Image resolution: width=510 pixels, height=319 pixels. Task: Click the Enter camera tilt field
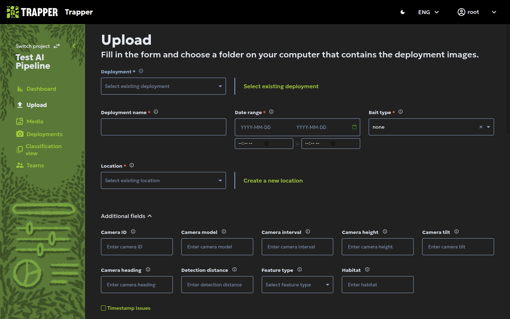(458, 247)
